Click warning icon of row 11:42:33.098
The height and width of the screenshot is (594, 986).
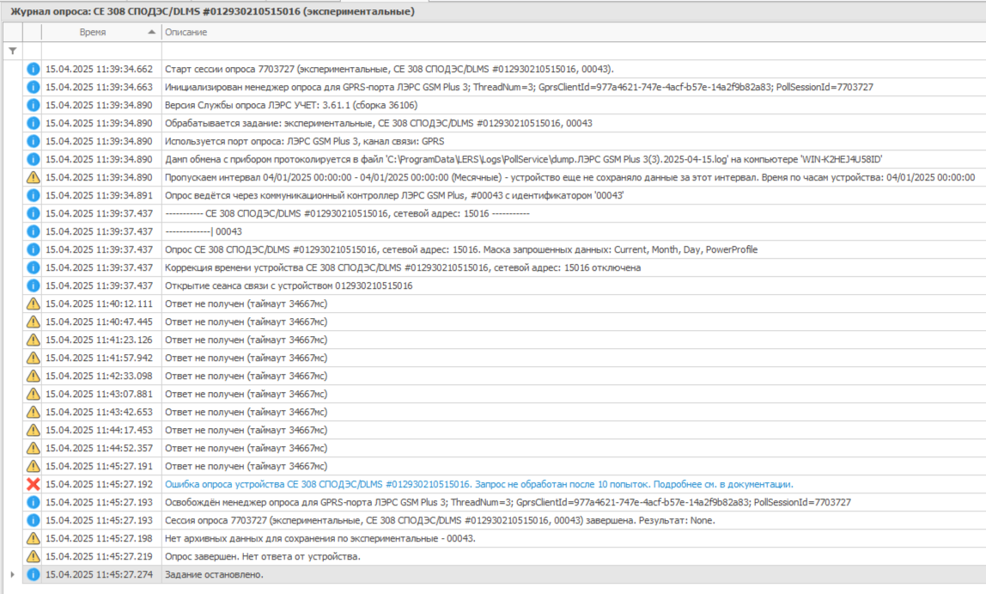[33, 377]
